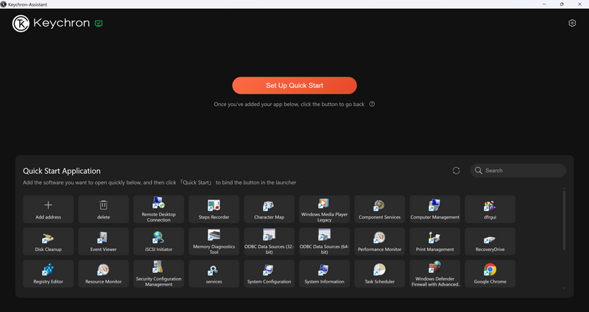This screenshot has width=589, height=312.
Task: Refresh the Quick Start application list
Action: click(456, 171)
